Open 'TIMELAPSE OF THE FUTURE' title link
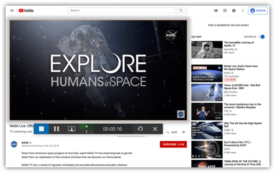This screenshot has height=173, width=275. point(243,163)
